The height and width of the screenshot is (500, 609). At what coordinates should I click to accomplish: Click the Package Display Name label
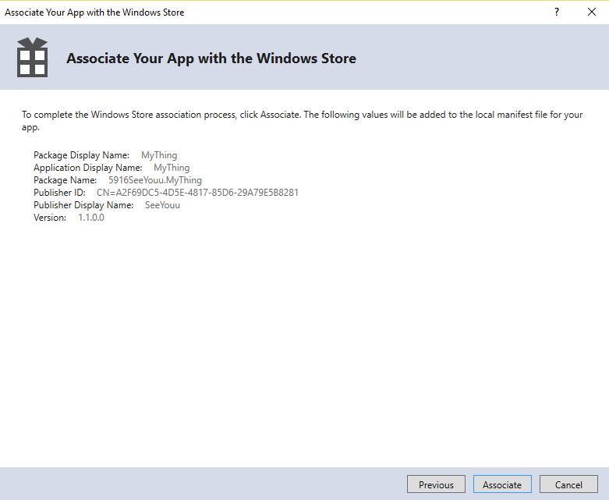[81, 155]
